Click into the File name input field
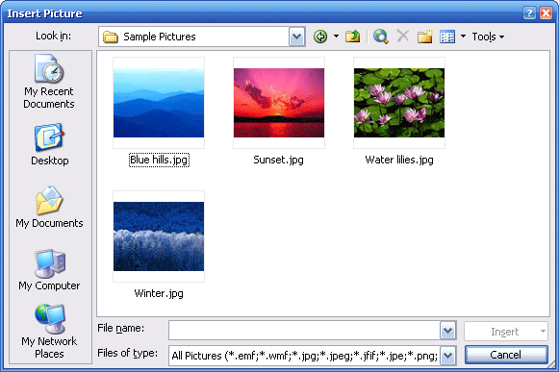 tap(304, 331)
